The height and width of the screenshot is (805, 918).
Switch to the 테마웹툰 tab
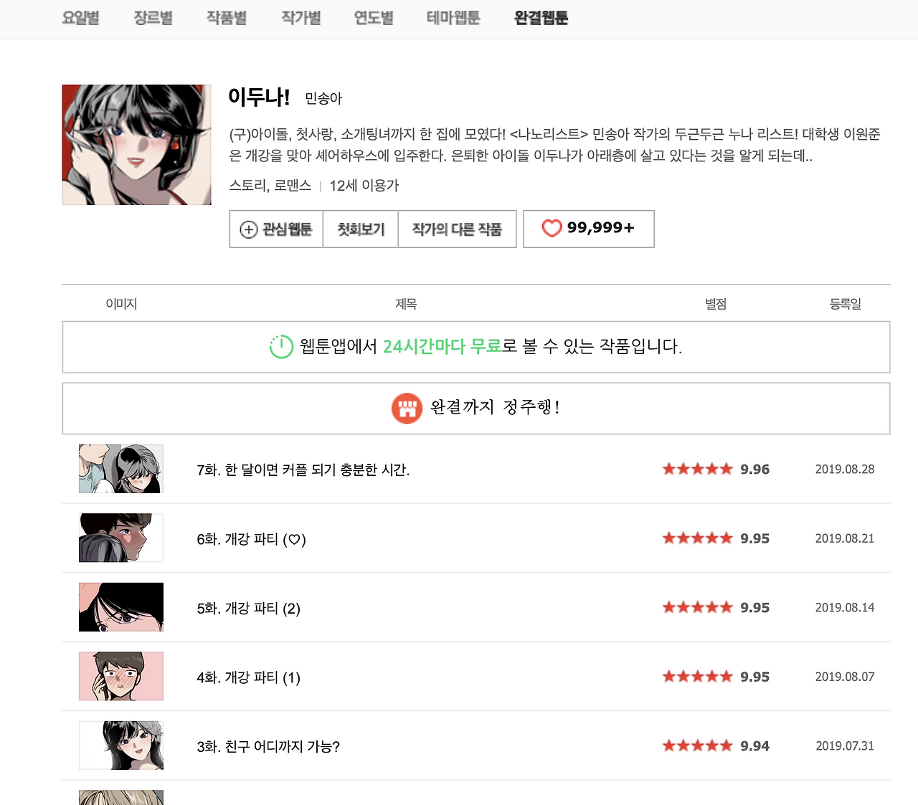tap(453, 18)
